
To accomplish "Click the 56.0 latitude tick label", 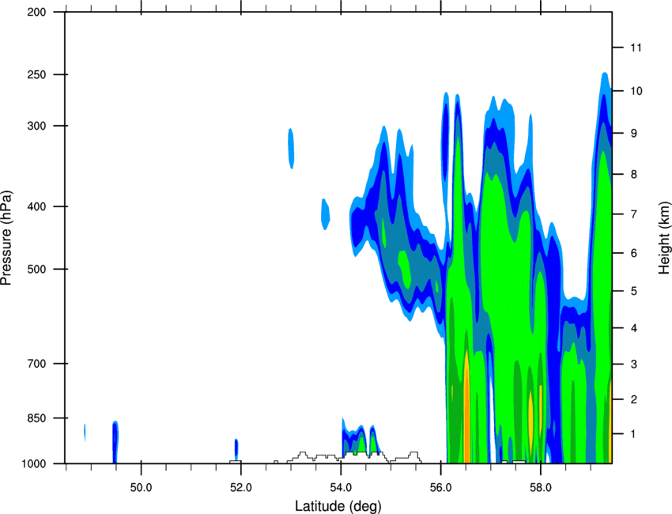I will tap(441, 488).
